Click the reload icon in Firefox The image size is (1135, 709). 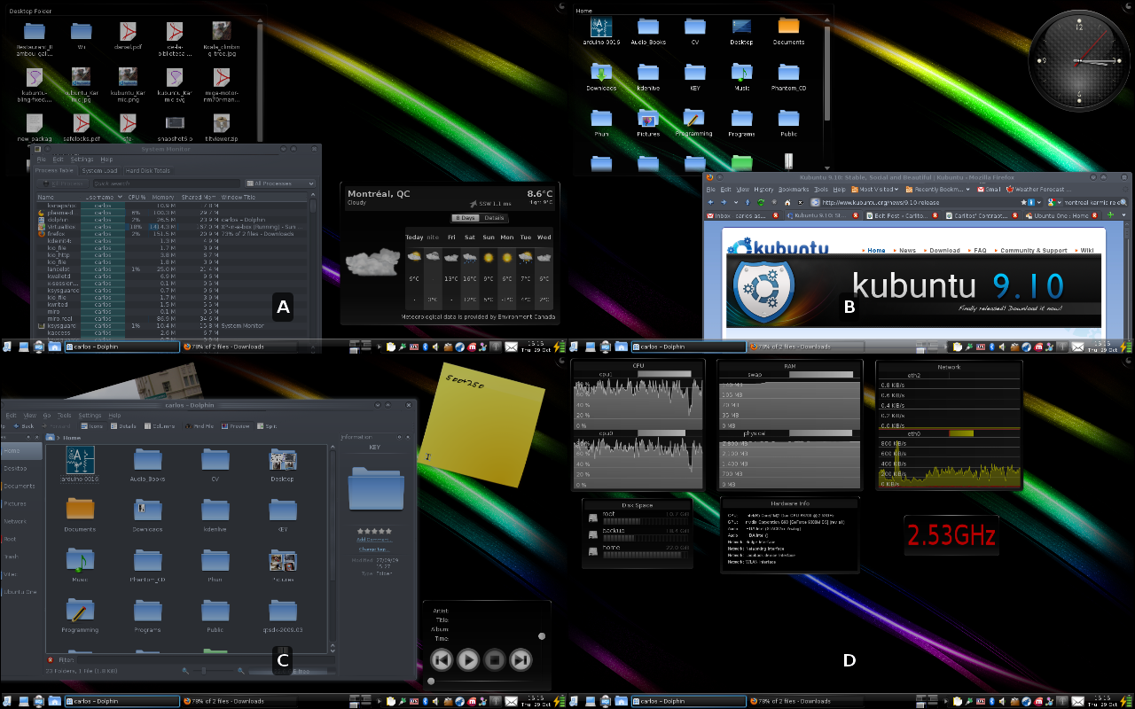pyautogui.click(x=761, y=202)
